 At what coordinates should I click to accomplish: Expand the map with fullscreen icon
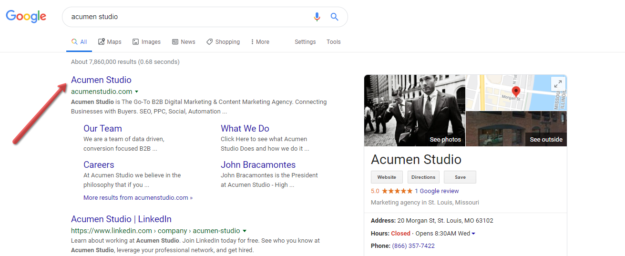(558, 84)
